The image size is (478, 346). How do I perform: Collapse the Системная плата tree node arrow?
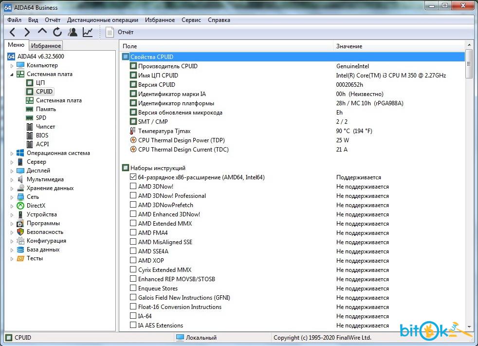(12, 74)
